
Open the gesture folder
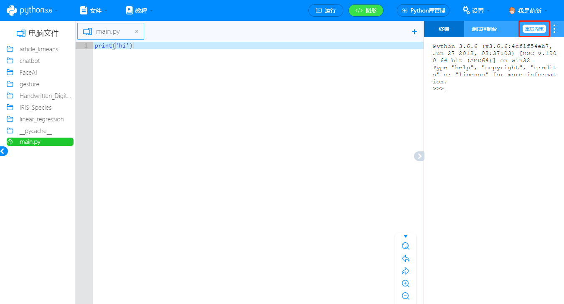point(29,84)
